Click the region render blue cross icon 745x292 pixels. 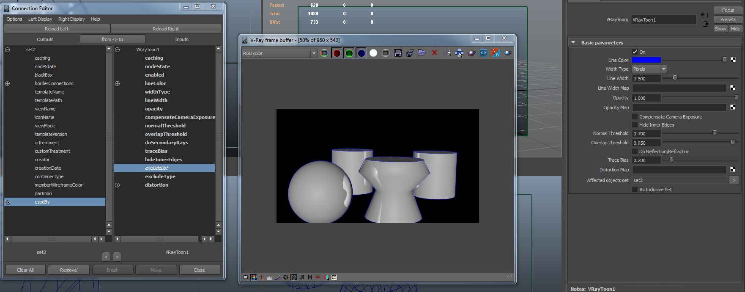tap(459, 53)
